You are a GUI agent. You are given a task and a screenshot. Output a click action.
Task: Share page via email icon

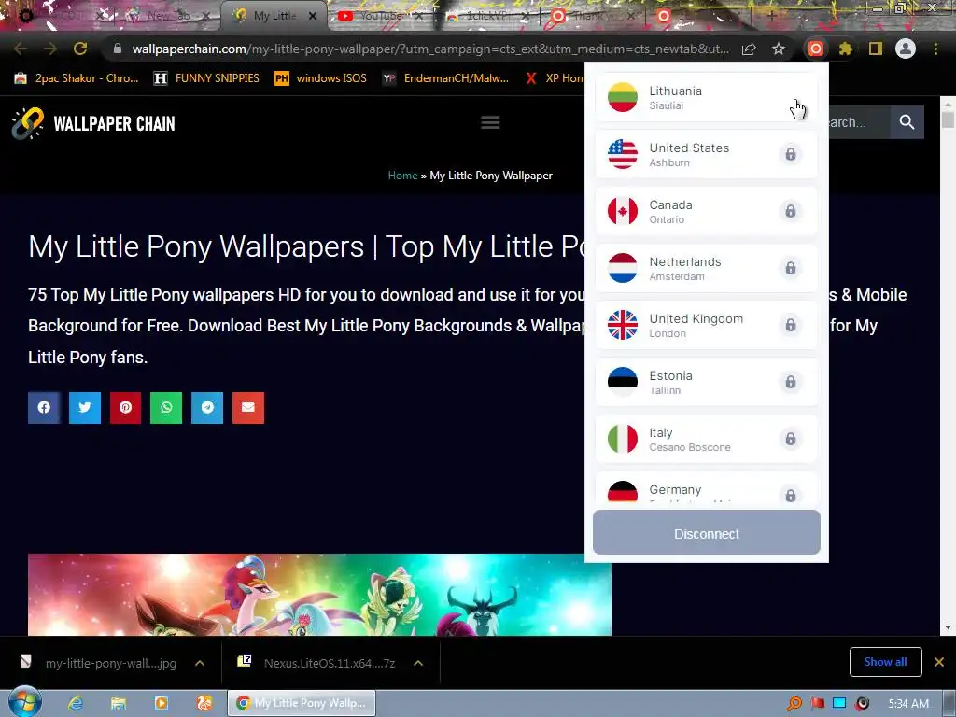pos(248,407)
